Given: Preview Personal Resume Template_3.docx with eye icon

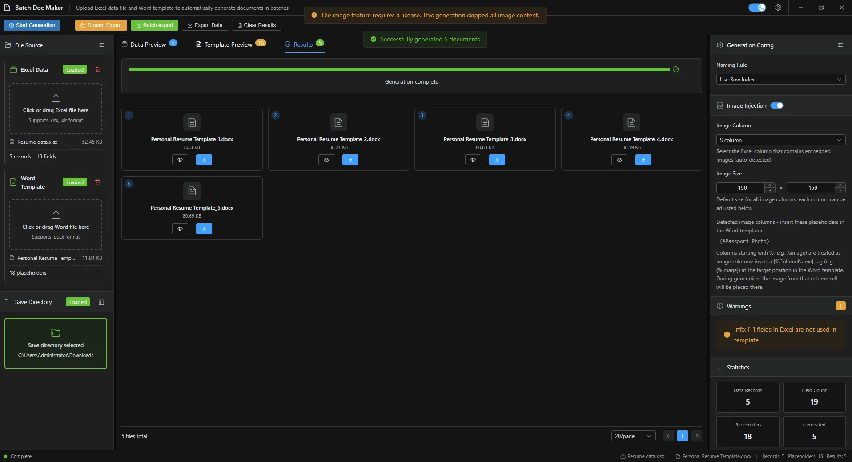Looking at the screenshot, I should (473, 160).
